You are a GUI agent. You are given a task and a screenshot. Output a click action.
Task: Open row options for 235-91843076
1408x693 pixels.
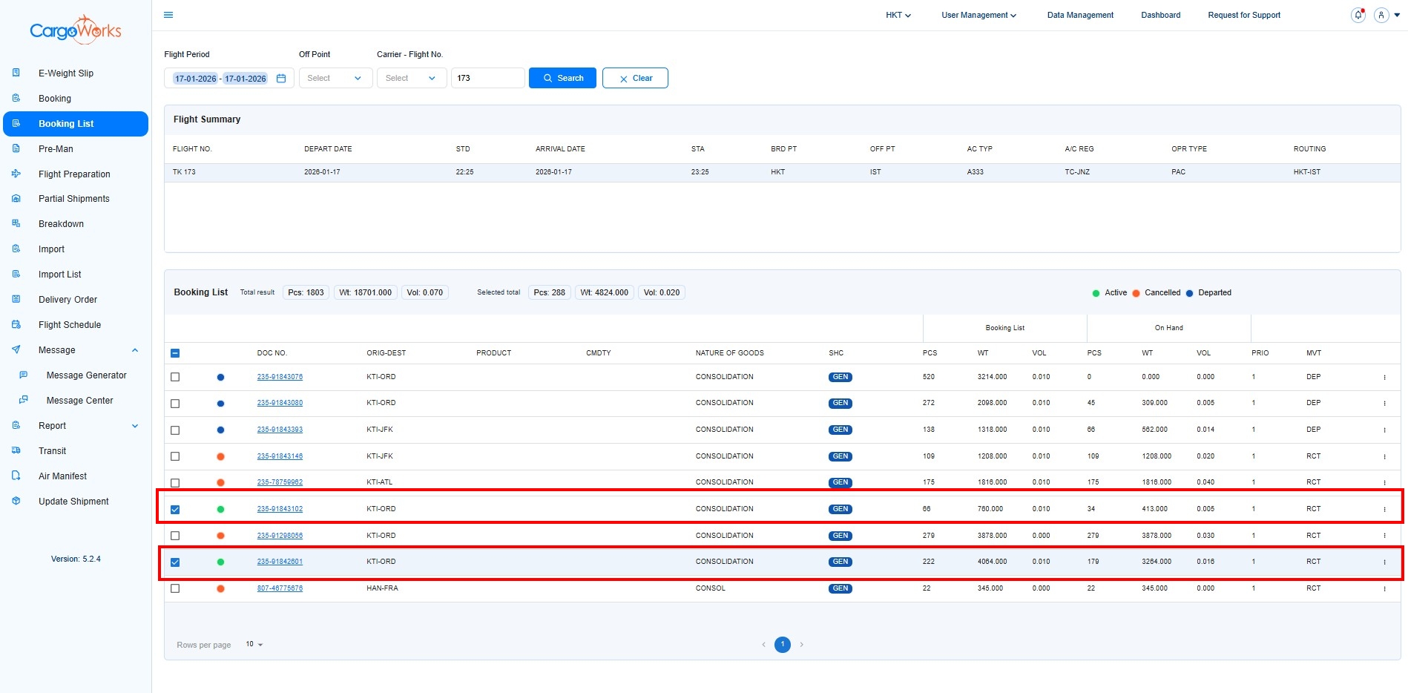point(1384,377)
